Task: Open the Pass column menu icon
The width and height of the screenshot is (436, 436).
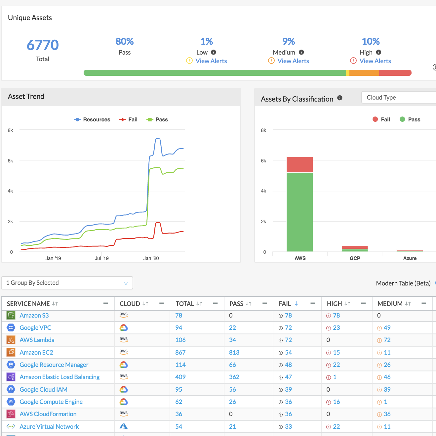Action: pos(265,304)
